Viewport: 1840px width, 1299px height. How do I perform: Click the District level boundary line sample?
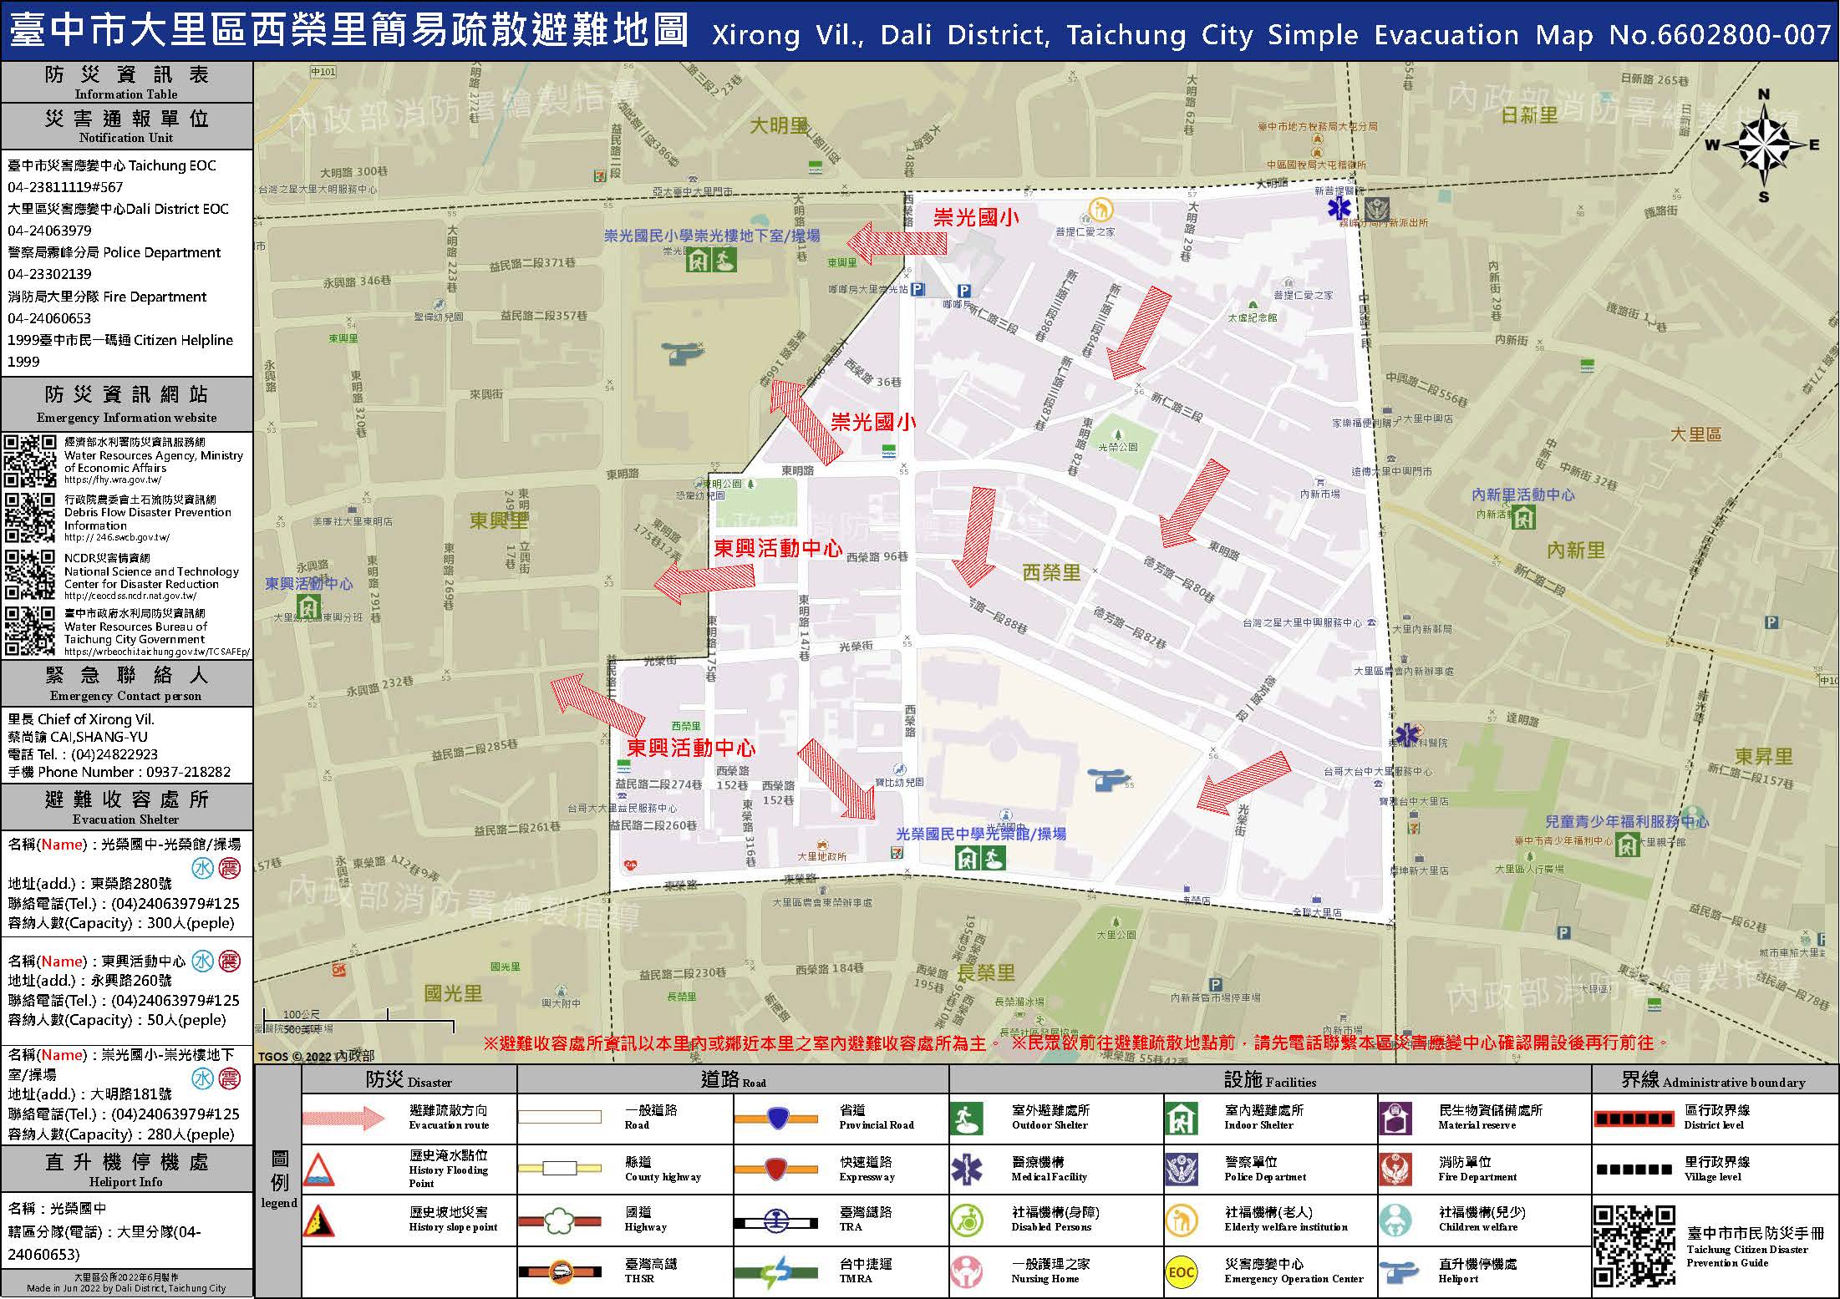point(1634,1119)
